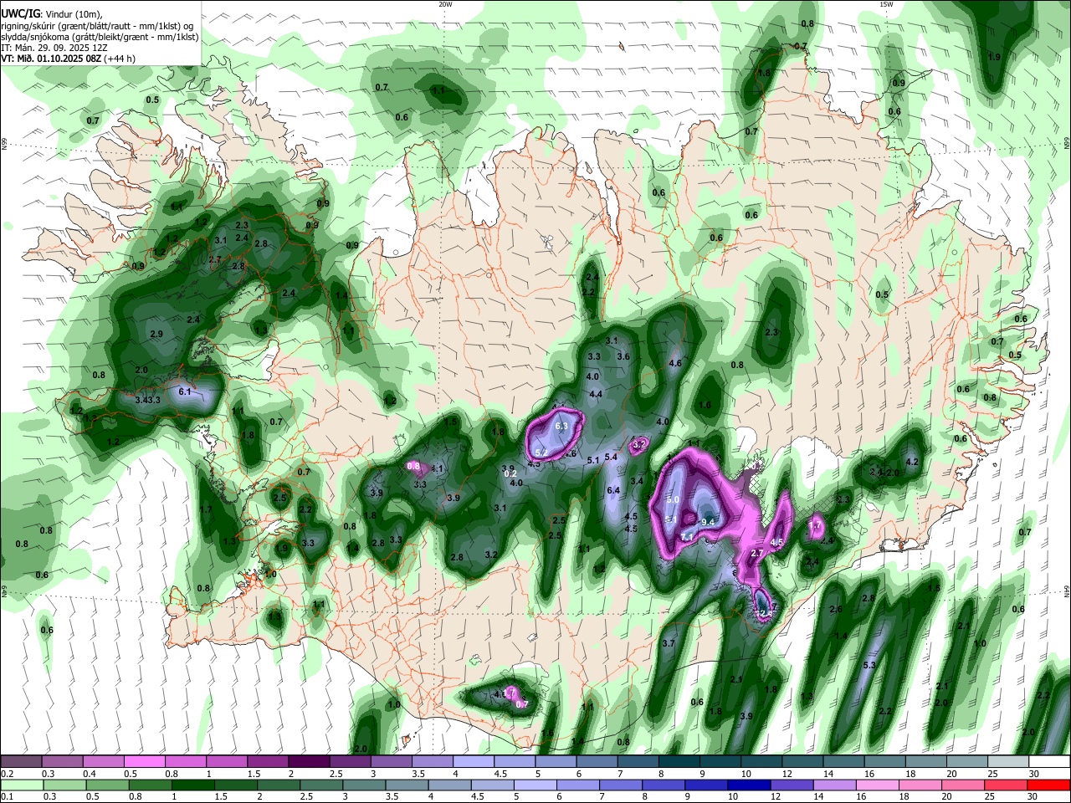This screenshot has height=803, width=1071.
Task: Click the 0.1 label in the lower legend row
Action: 7,796
